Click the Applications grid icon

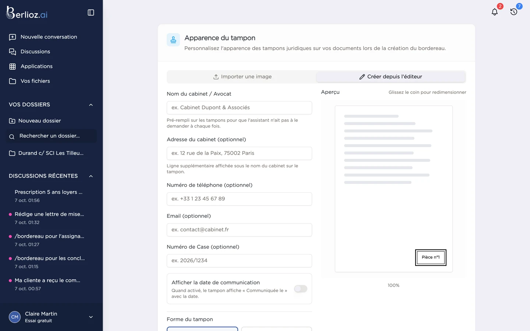tap(13, 67)
